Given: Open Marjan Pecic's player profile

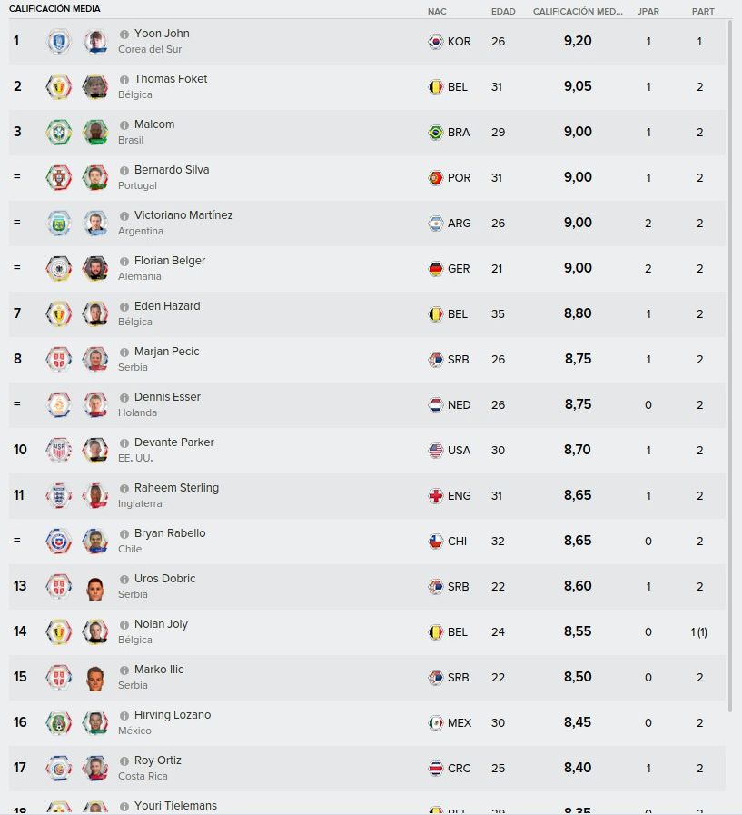Looking at the screenshot, I should point(167,352).
